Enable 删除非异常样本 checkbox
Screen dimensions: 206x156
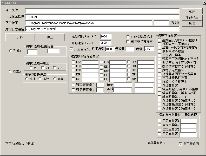(x=128, y=42)
